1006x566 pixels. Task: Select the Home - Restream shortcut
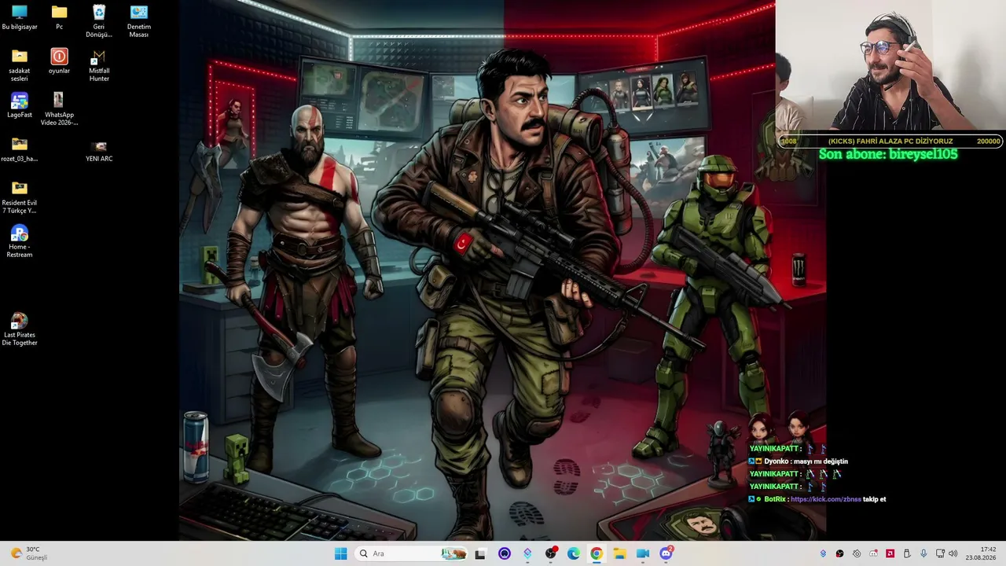pyautogui.click(x=20, y=241)
